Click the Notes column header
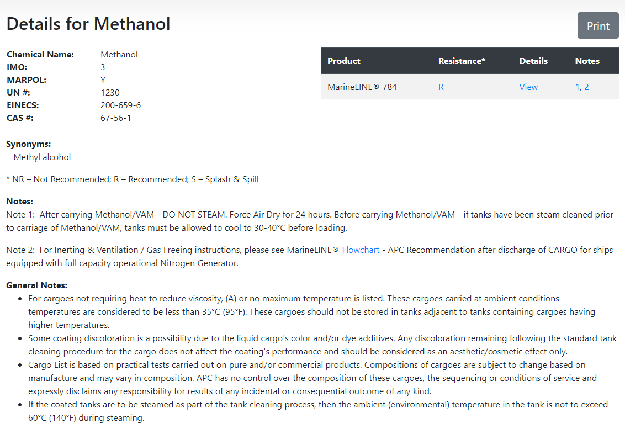This screenshot has height=429, width=625. click(x=587, y=61)
